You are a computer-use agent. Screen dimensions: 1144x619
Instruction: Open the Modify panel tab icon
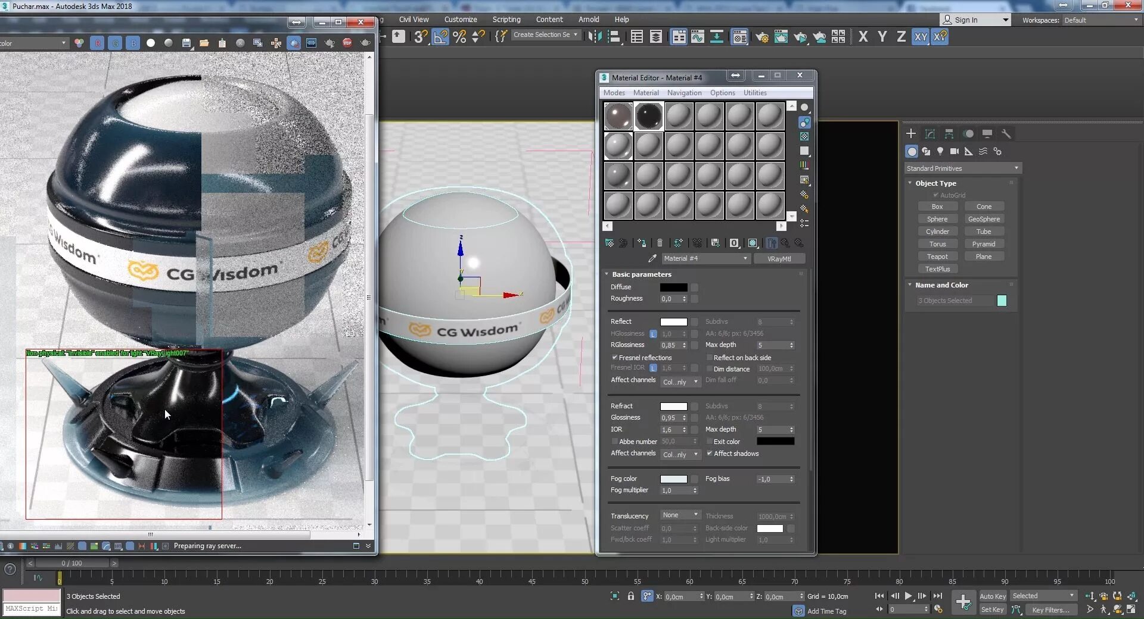(x=930, y=134)
